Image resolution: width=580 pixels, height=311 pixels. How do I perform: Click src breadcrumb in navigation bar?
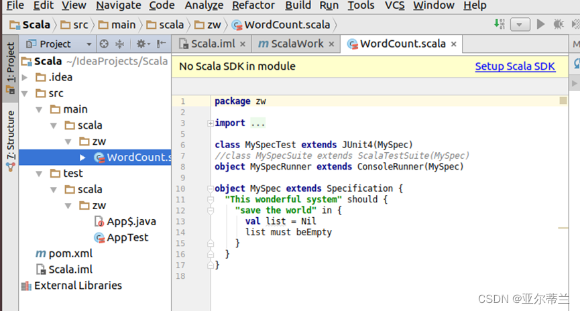point(74,25)
